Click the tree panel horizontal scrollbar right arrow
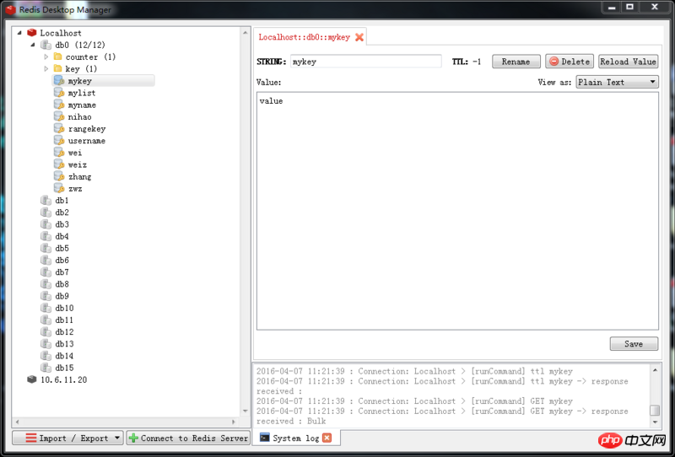 [x=234, y=422]
